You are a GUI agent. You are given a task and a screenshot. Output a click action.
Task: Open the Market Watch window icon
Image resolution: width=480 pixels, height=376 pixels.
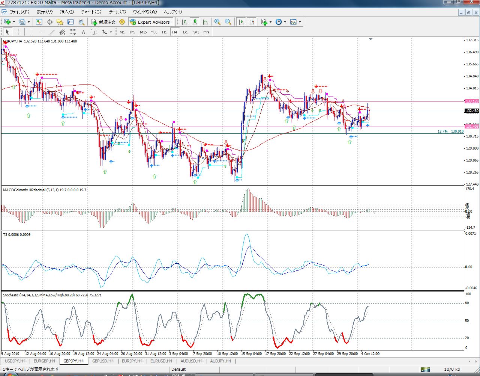tap(39, 22)
